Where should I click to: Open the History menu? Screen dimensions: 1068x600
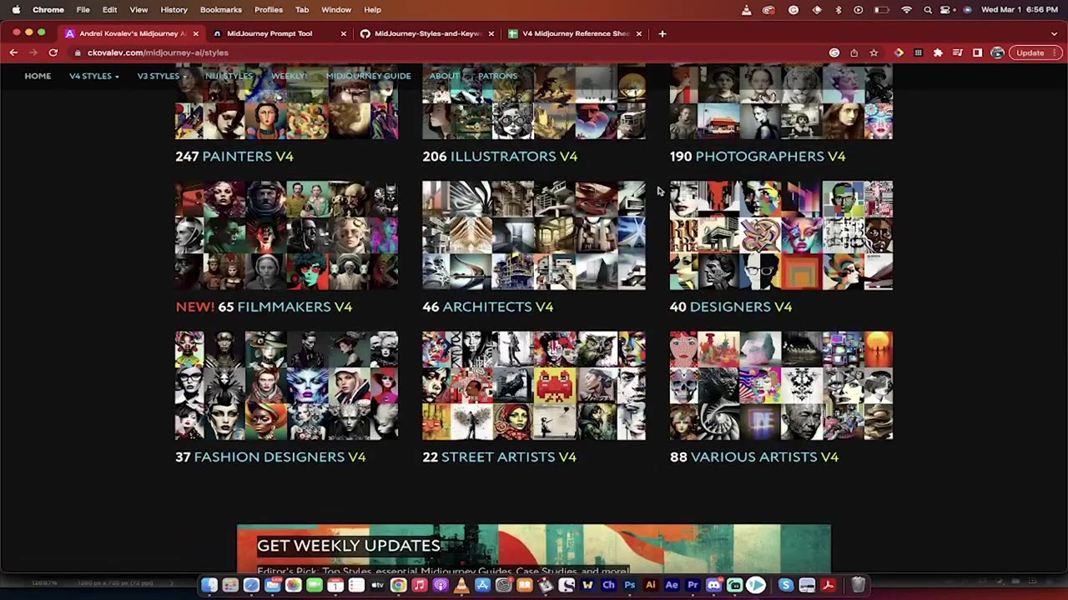point(174,10)
